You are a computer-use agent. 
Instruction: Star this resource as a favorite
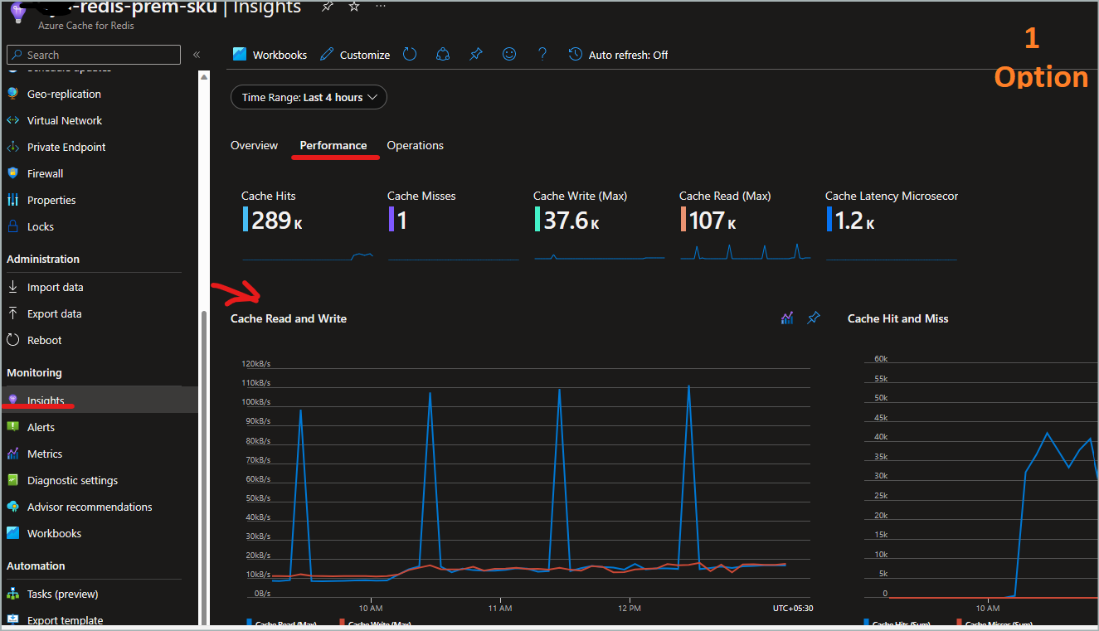point(353,7)
